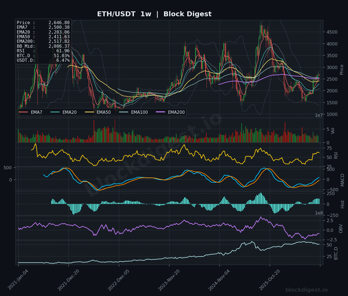Click the 2025-Oct-20 date label
Viewport: 348px width, 296px height.
pyautogui.click(x=269, y=280)
